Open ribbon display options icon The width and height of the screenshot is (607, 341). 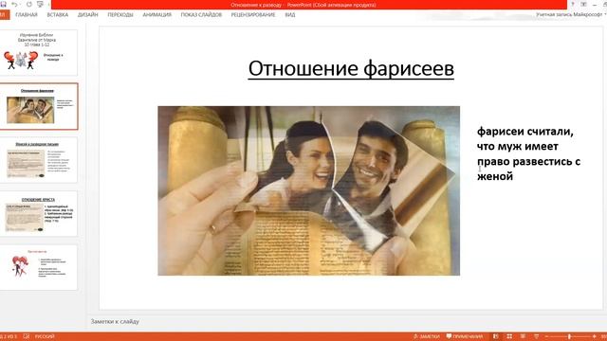point(584,4)
